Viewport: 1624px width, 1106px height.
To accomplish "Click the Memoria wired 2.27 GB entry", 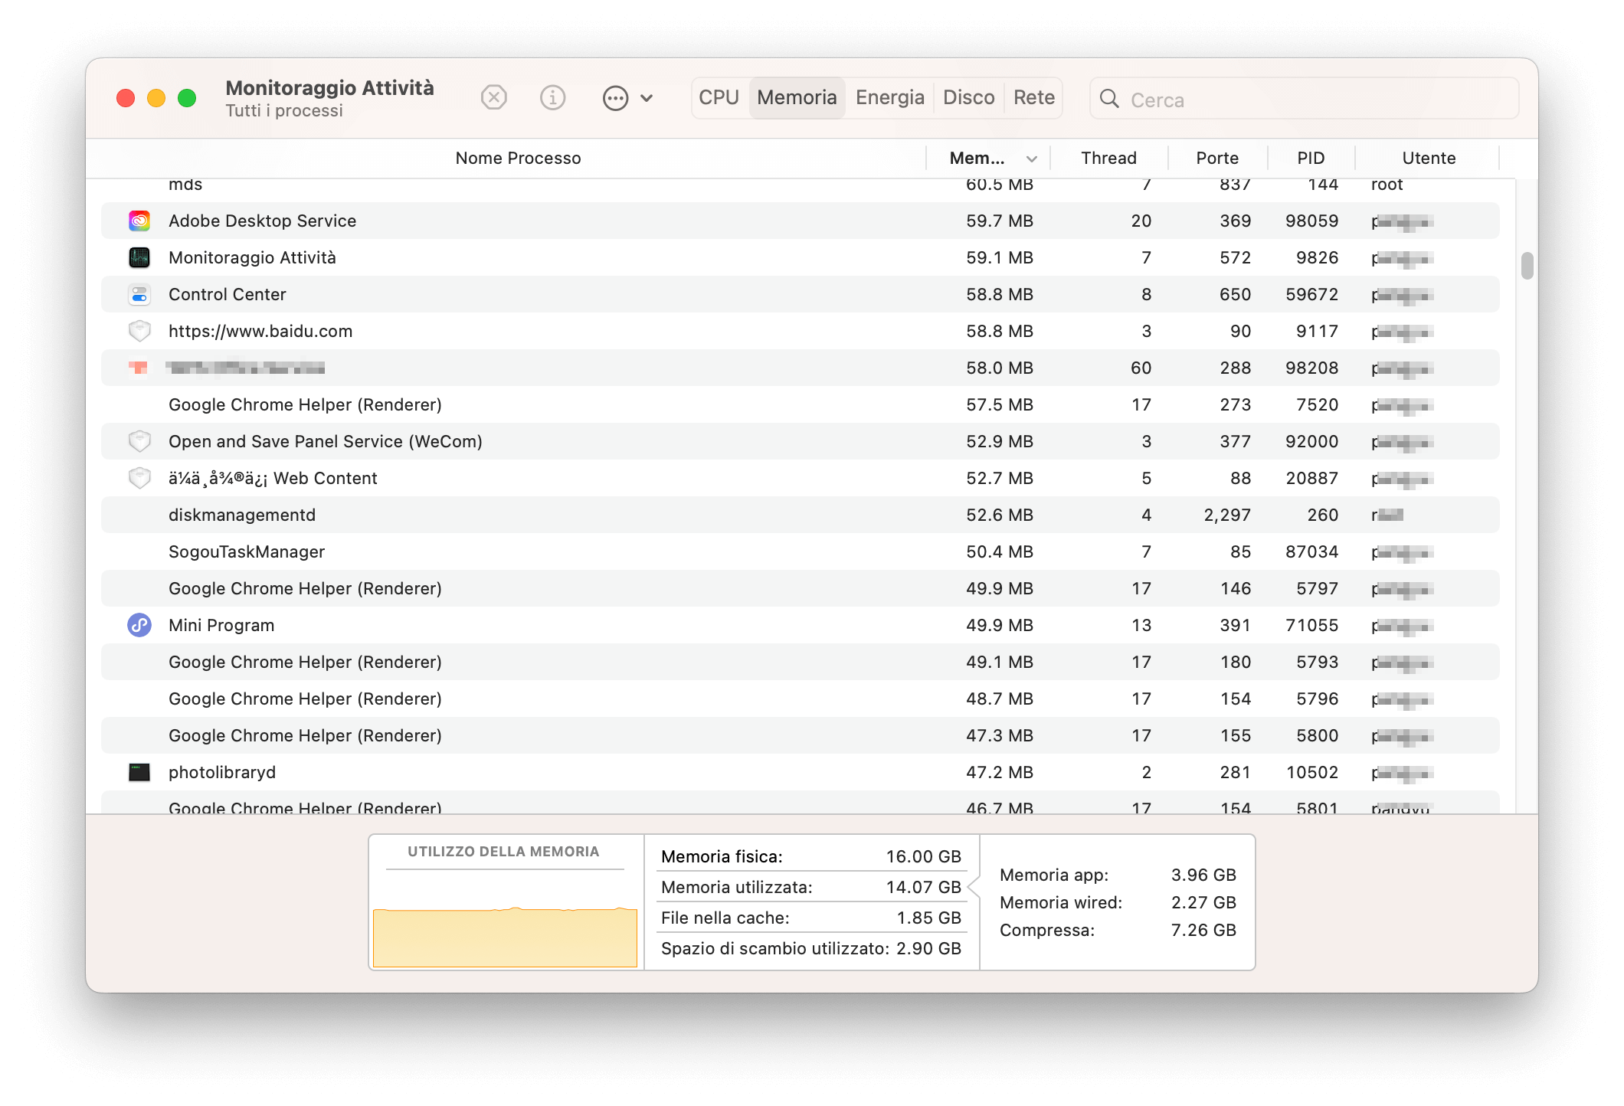I will [x=1118, y=902].
